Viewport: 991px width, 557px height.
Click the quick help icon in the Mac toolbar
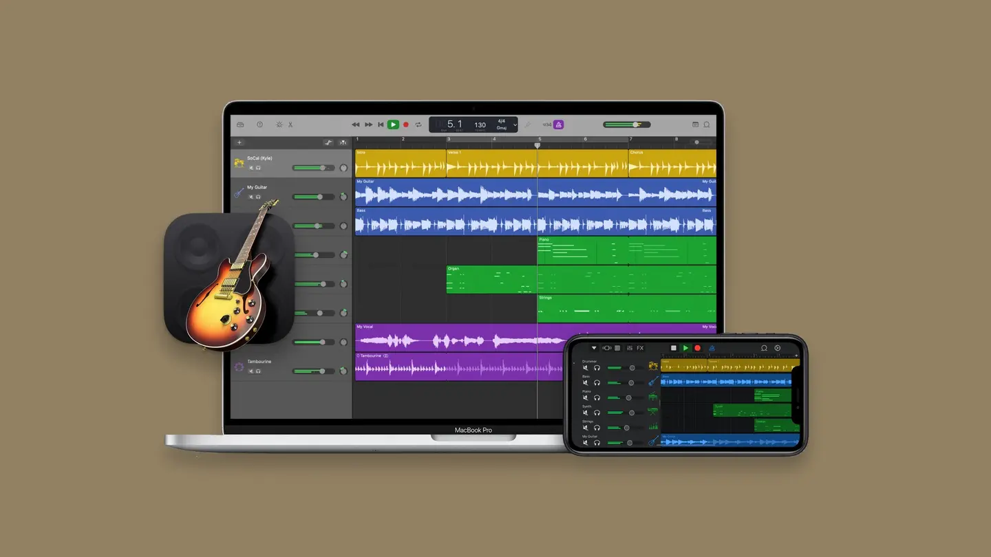[x=259, y=124]
